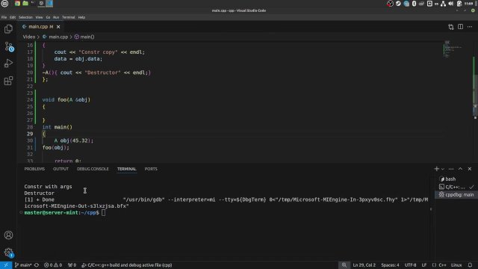
Task: Click the zoom magnifier status icon
Action: (x=344, y=265)
